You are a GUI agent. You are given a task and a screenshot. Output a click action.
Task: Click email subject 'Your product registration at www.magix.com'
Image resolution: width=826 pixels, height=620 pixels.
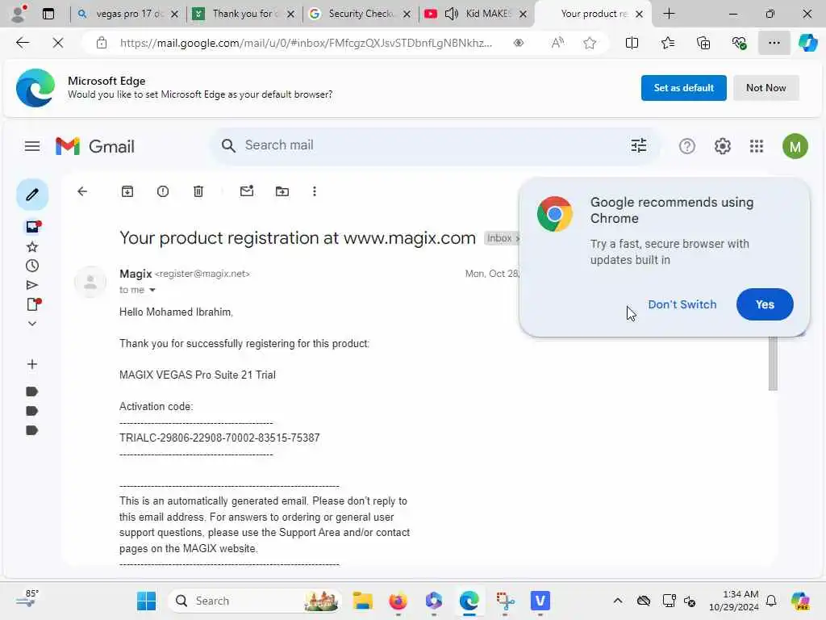[x=297, y=238]
